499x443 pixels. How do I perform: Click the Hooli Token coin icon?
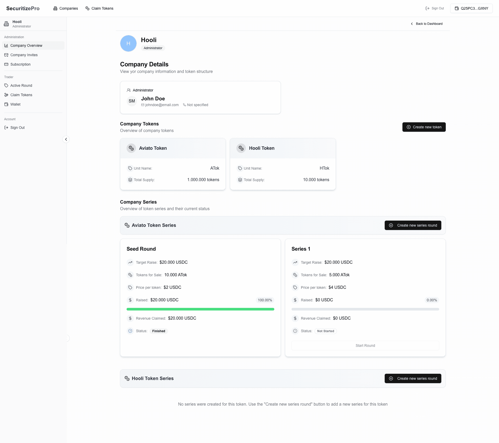241,148
